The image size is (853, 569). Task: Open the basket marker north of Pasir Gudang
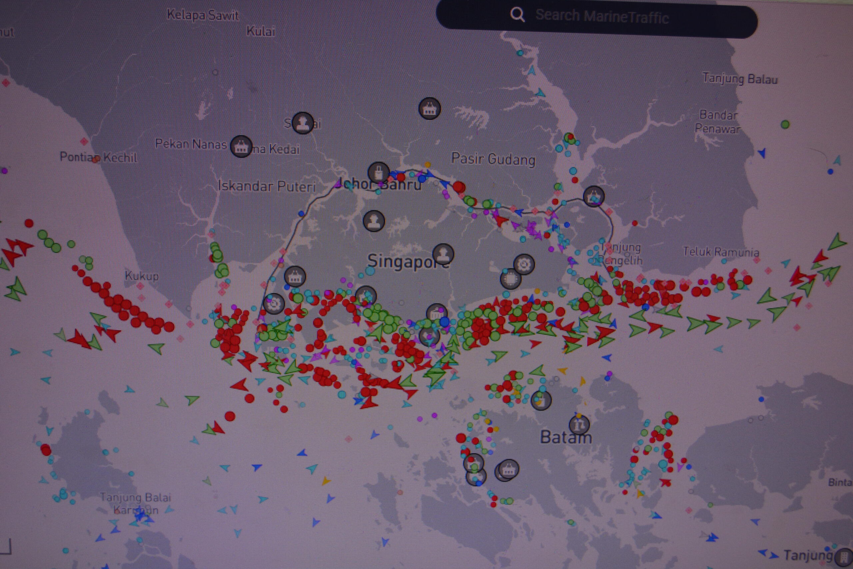point(429,109)
